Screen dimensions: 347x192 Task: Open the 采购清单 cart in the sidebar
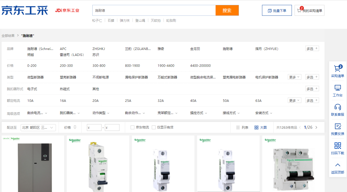click(337, 71)
